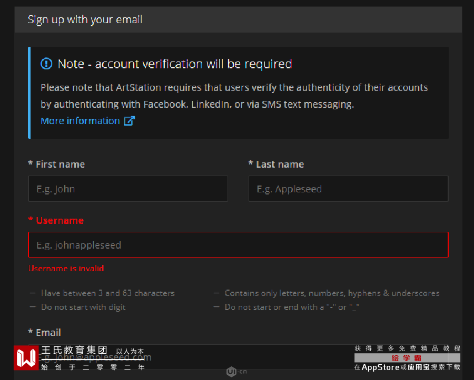Open the More information link

coord(80,121)
